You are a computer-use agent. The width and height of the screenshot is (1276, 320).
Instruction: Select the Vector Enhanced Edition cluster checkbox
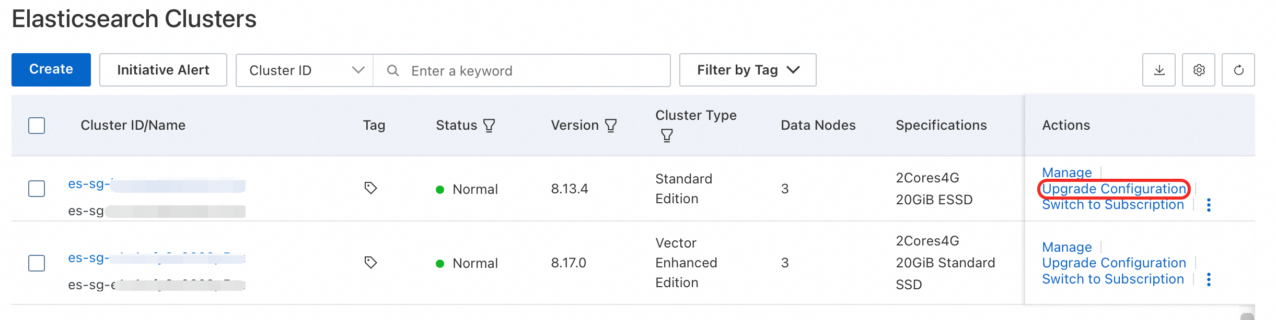click(37, 263)
